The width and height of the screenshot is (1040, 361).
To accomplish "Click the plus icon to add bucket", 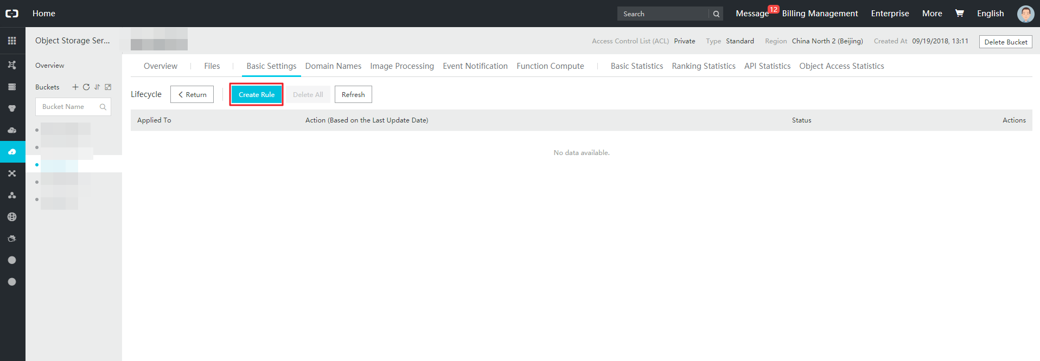I will (x=75, y=87).
